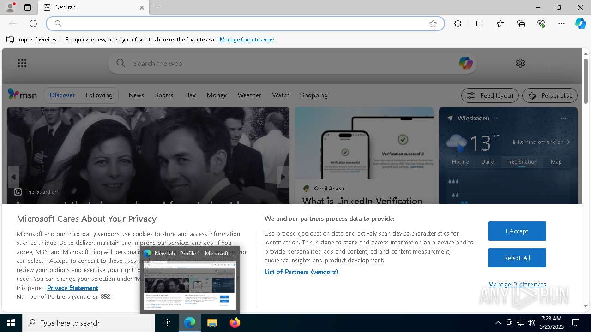Open the LinkedIn Verification article
This screenshot has height=332, width=591.
point(362,201)
